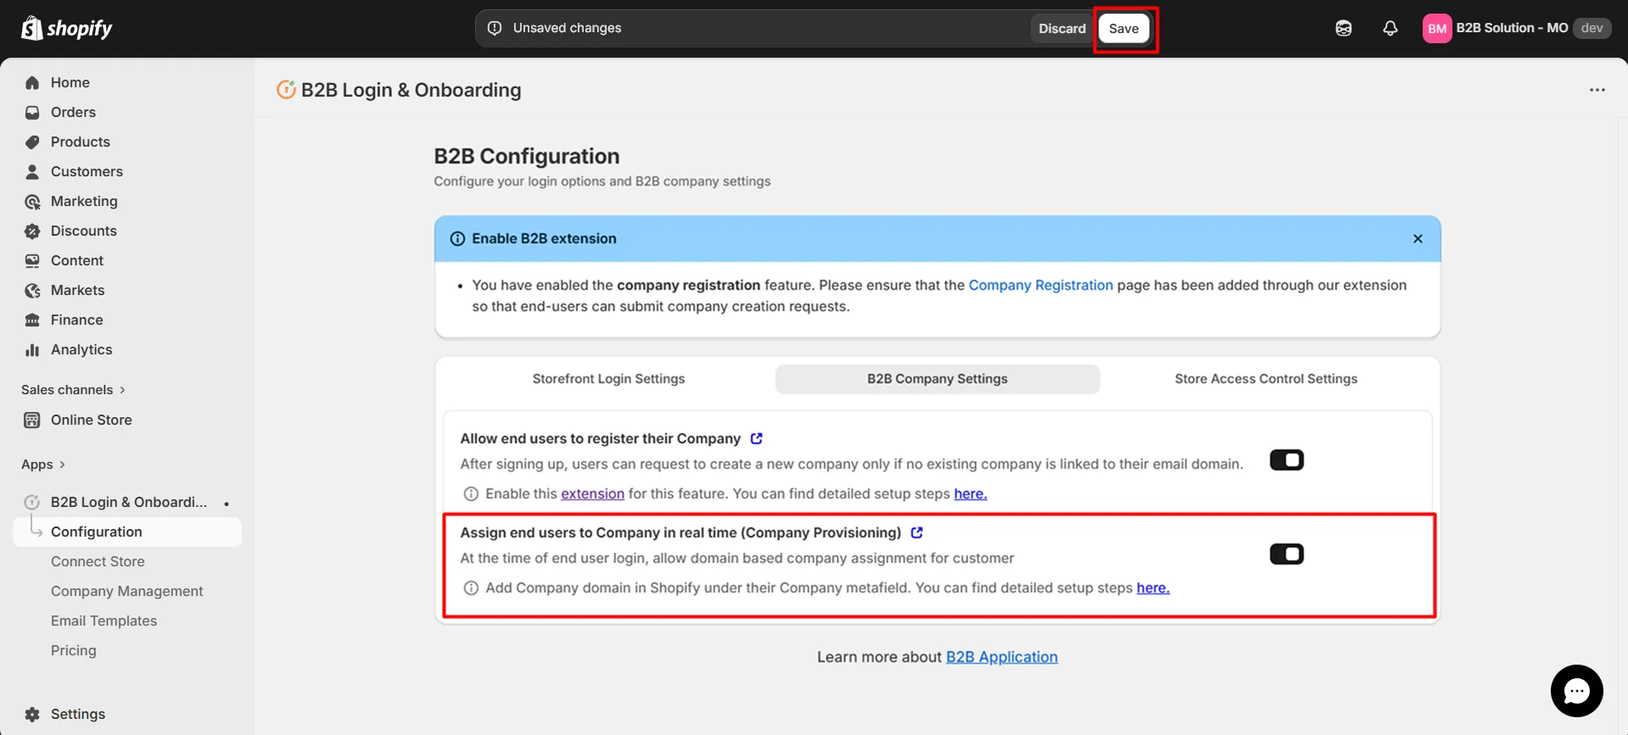
Task: Click the Customers person icon
Action: [32, 171]
